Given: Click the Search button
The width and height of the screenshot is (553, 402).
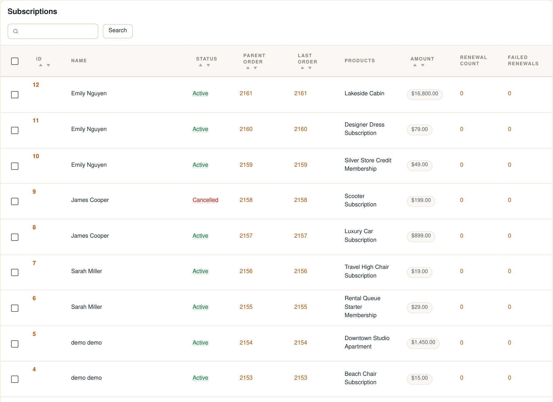Looking at the screenshot, I should (x=118, y=31).
